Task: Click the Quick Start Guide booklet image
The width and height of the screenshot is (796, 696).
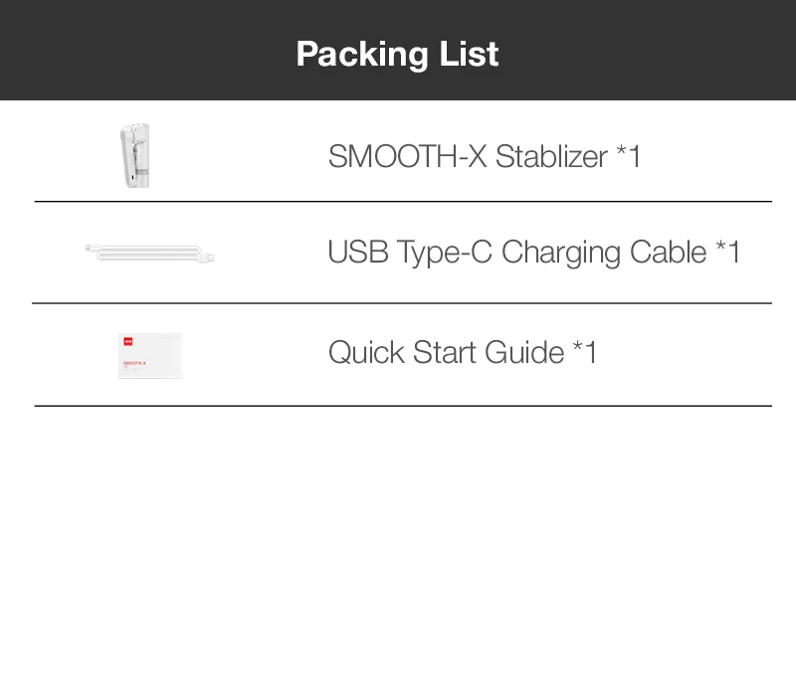Action: coord(150,355)
